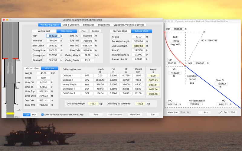The image size is (242, 151).
Task: Click Plot in Directional Well Builder
Action: pyautogui.click(x=204, y=112)
